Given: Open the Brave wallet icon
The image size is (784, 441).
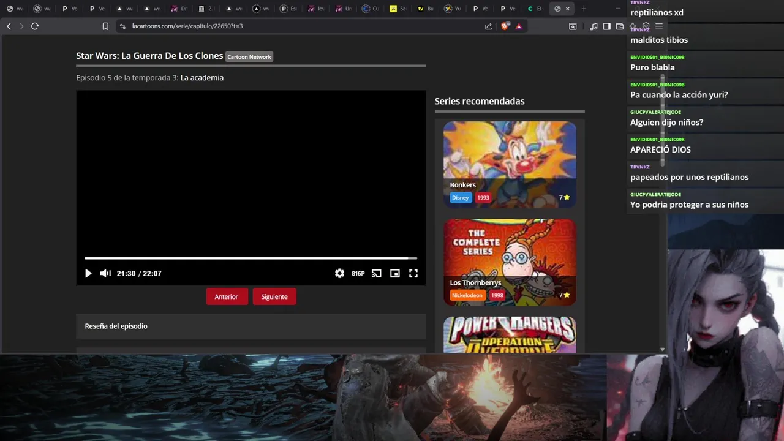Looking at the screenshot, I should click(620, 26).
